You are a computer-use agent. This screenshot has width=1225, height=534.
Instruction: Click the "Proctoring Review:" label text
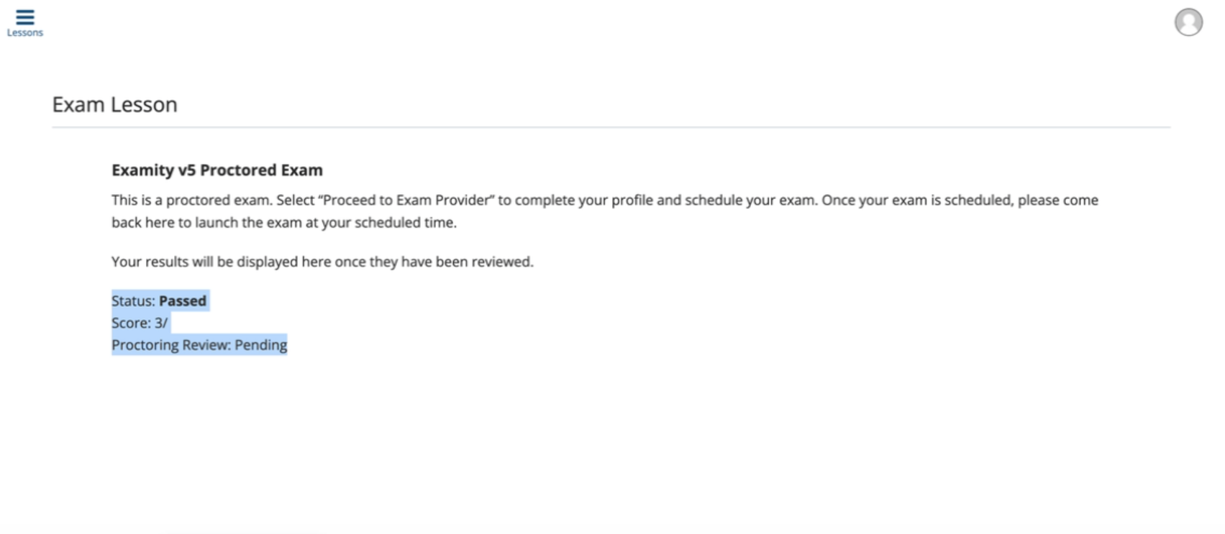click(171, 345)
